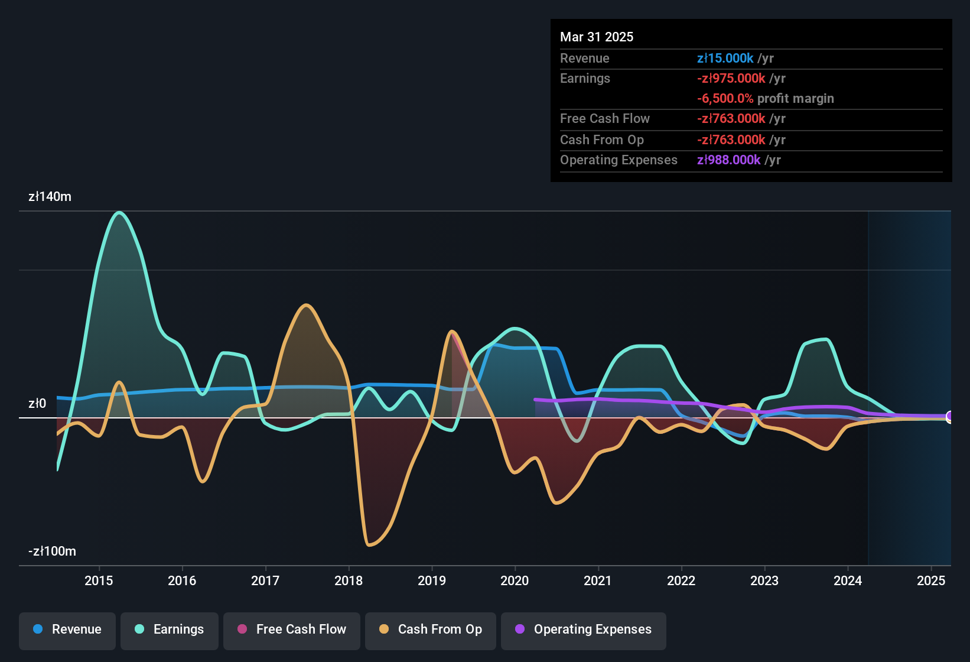Click the Mar 31 2025 tooltip date
The width and height of the screenshot is (970, 662).
[x=597, y=37]
